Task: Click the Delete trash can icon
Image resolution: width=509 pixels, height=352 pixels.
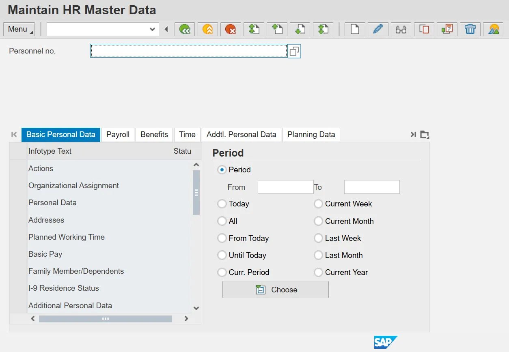Action: pos(470,29)
